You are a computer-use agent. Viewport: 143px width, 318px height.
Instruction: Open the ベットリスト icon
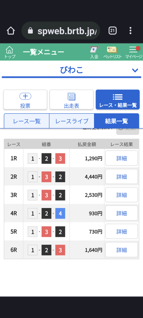pyautogui.click(x=113, y=52)
